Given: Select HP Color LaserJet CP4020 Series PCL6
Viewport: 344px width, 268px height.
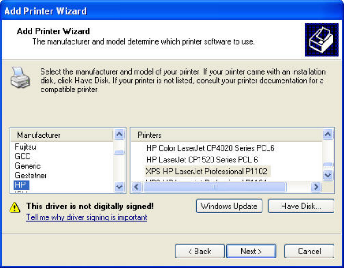Looking at the screenshot, I should coord(210,148).
